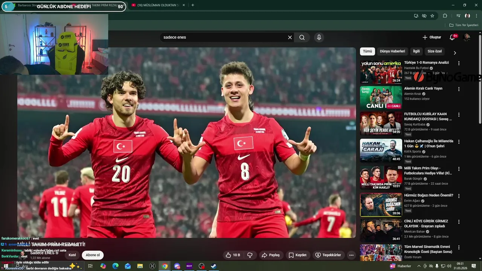Open the Futbolcu Kubilay Kaan Kundakçı video title
Viewport: 482px width, 271px height.
click(428, 116)
